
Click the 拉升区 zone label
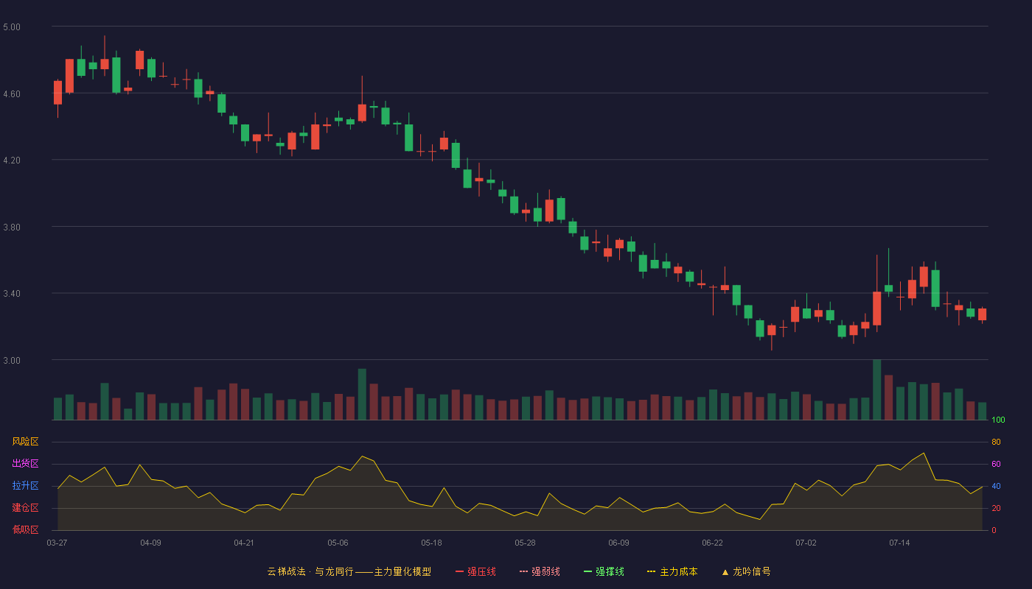pos(25,486)
